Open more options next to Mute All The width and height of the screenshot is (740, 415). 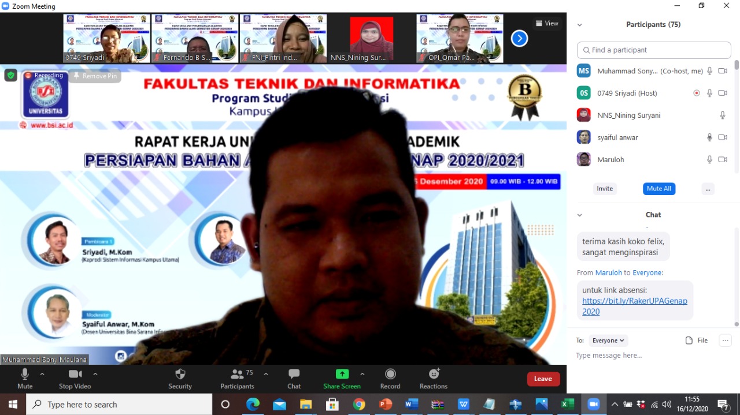708,189
